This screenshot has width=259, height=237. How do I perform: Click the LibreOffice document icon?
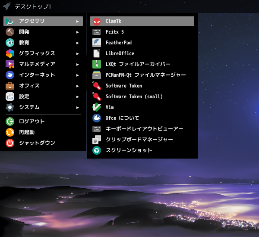pos(97,53)
